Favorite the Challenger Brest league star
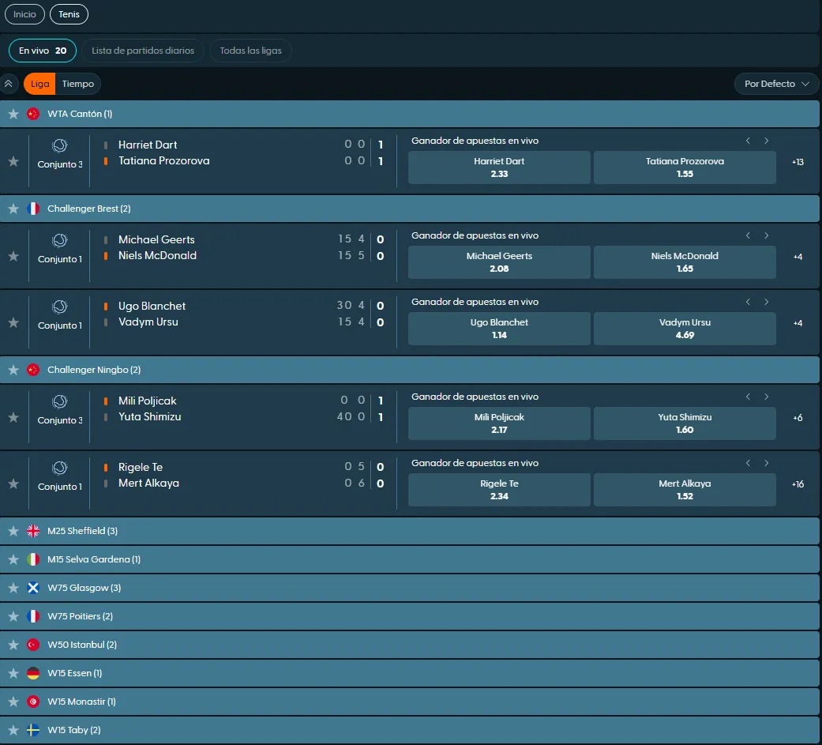 13,209
